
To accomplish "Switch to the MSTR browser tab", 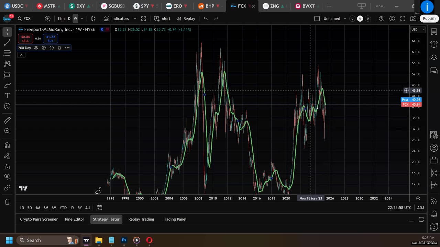I will click(x=48, y=6).
